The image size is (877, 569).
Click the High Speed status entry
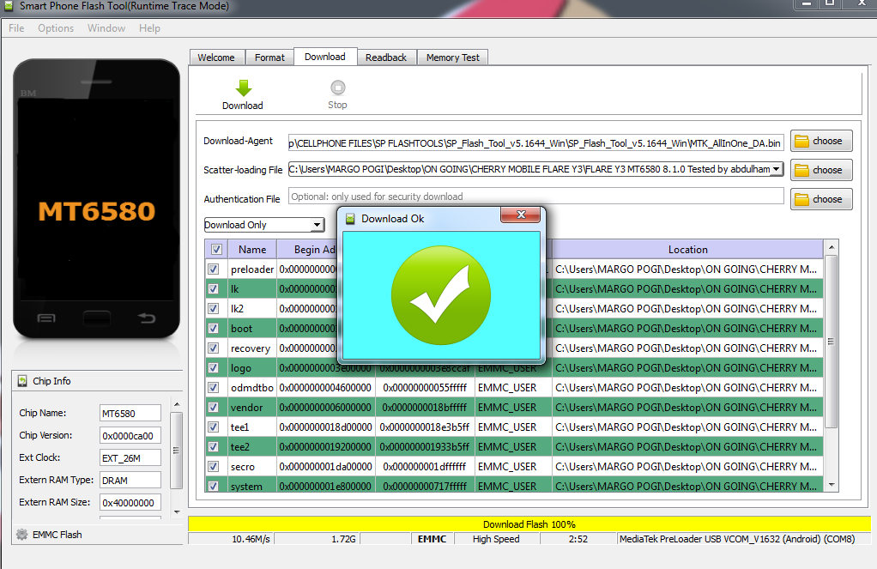(496, 539)
